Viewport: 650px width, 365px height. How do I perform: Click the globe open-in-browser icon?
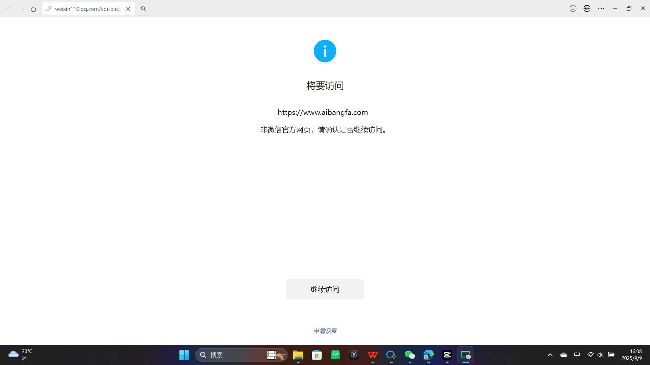(587, 9)
